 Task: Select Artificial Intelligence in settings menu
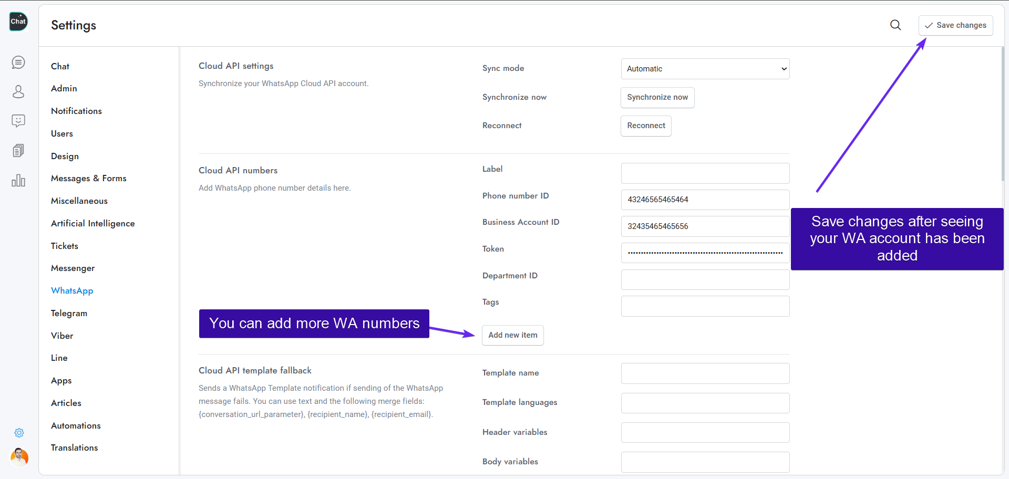click(92, 223)
